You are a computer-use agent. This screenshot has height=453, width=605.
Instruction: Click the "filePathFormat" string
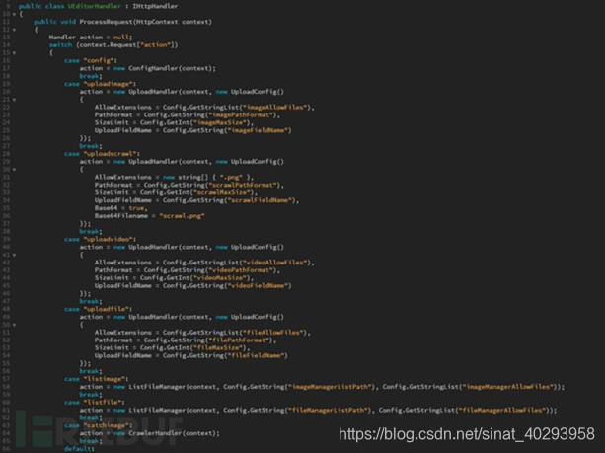pyautogui.click(x=241, y=340)
